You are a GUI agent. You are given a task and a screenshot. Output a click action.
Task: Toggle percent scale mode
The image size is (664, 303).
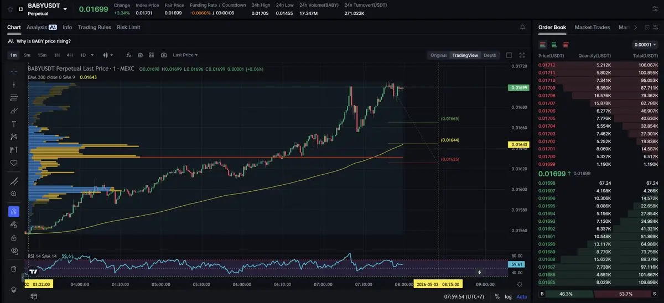pyautogui.click(x=497, y=296)
